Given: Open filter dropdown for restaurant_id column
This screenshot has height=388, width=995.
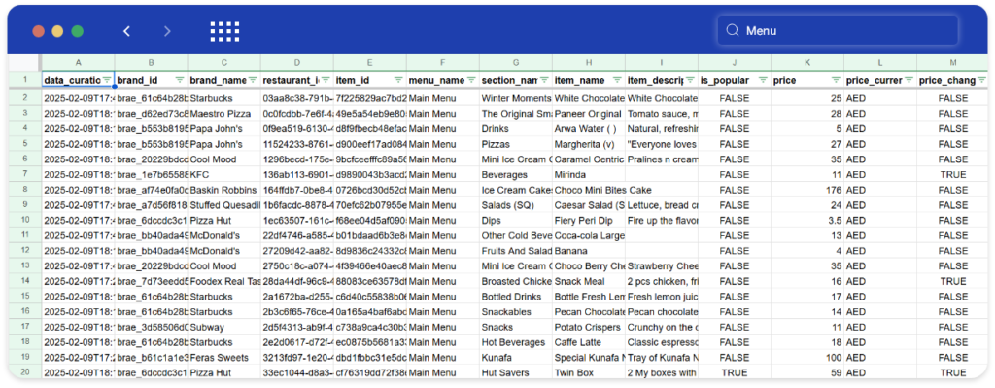Looking at the screenshot, I should click(326, 80).
